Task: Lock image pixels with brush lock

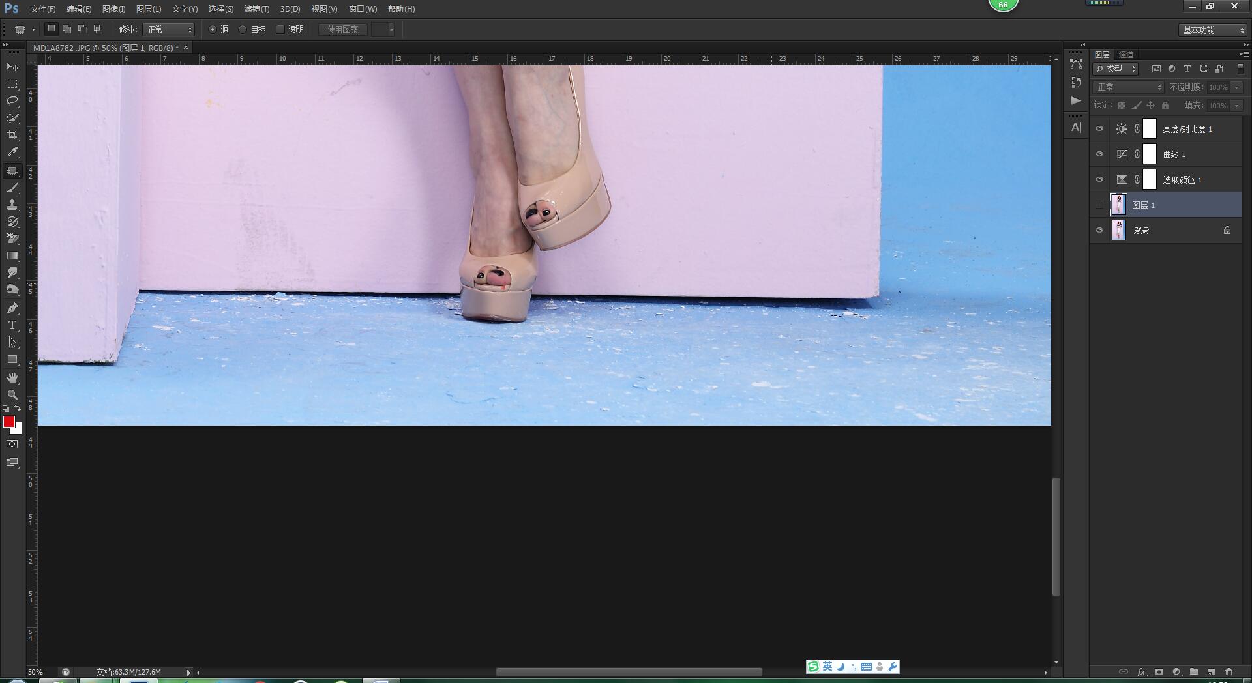Action: point(1136,106)
